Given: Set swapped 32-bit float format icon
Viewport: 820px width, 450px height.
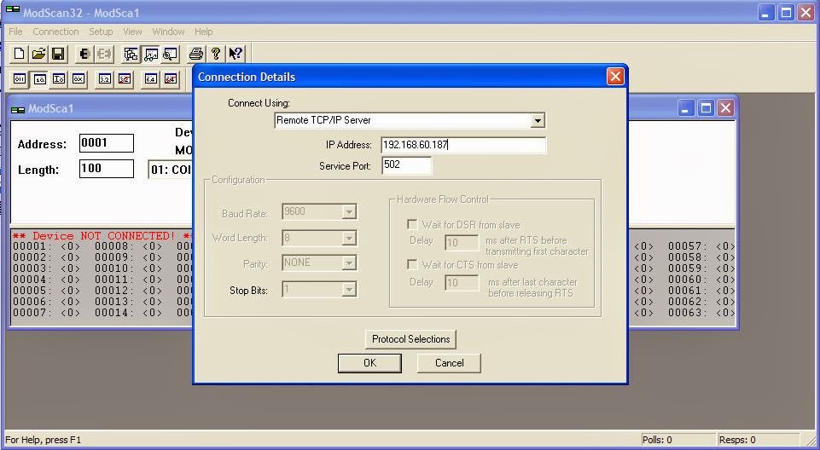Looking at the screenshot, I should click(125, 79).
